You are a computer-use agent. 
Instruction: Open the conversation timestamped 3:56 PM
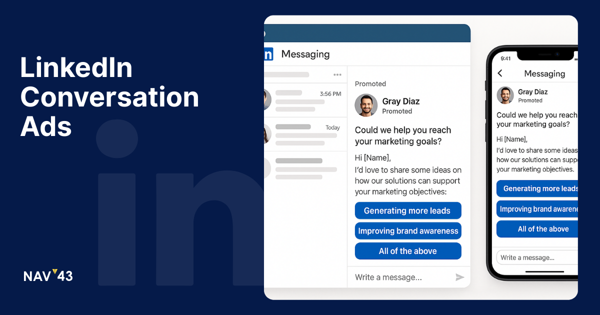click(x=305, y=100)
